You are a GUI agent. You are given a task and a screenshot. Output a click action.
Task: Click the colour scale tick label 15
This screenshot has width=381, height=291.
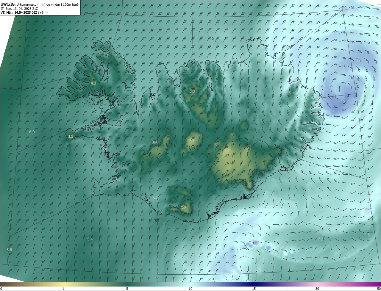(254, 289)
